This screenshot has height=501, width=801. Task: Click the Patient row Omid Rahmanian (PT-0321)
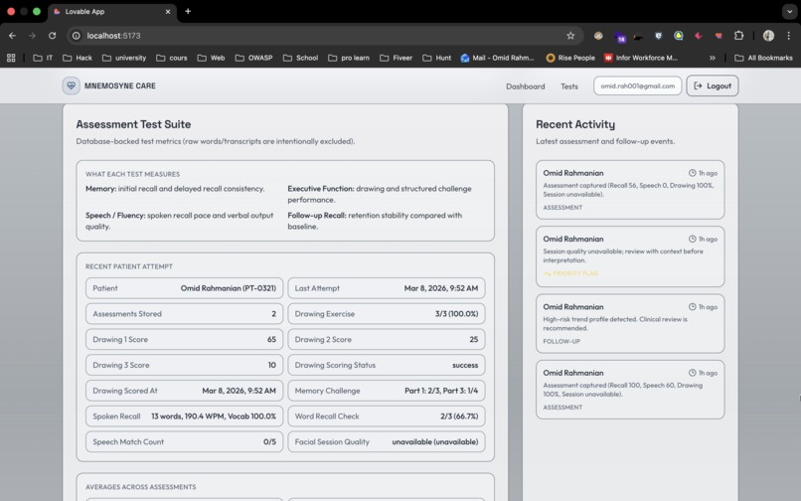185,288
